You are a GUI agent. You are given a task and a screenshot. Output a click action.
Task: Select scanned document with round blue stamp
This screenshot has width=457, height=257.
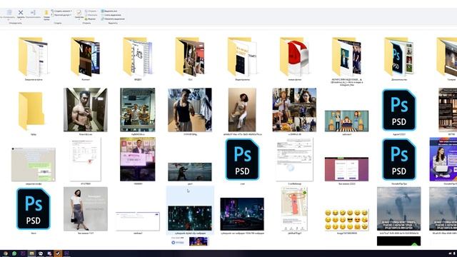pyautogui.click(x=294, y=159)
